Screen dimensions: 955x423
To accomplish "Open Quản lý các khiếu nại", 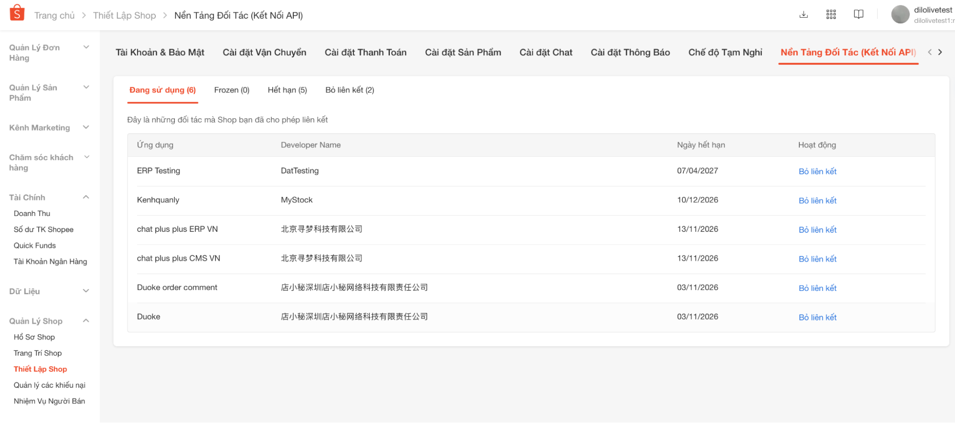I will point(49,385).
